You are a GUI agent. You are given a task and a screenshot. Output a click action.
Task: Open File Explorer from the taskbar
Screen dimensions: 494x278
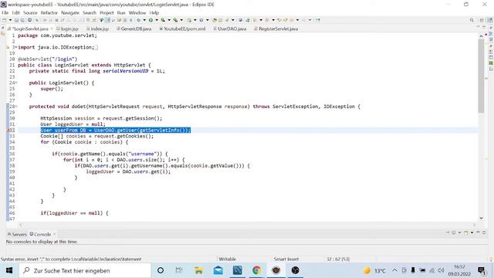[x=198, y=270]
